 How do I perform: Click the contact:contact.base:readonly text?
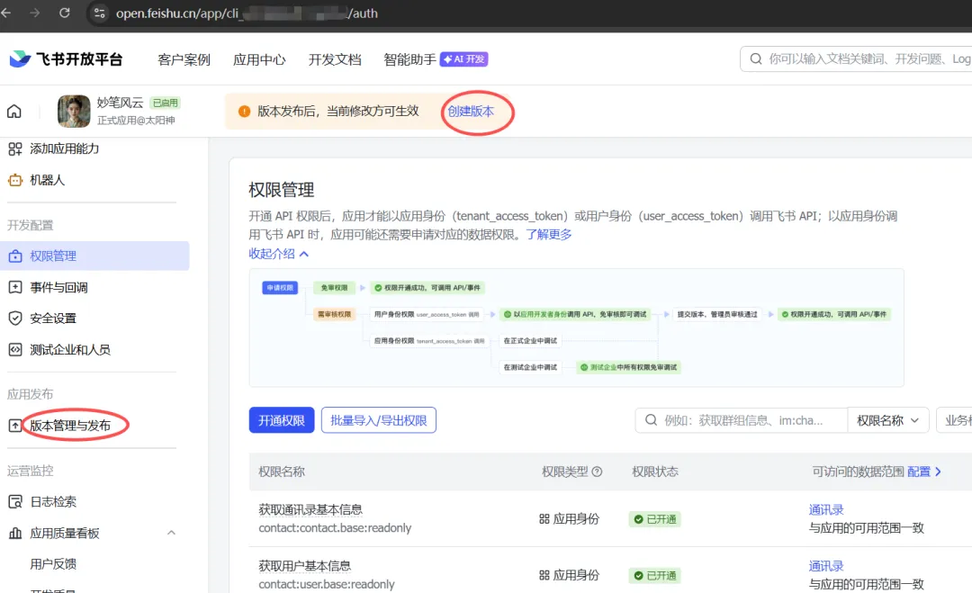[x=335, y=528]
